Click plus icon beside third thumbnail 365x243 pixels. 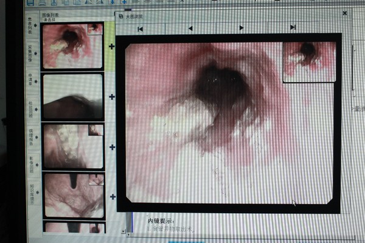112,147
